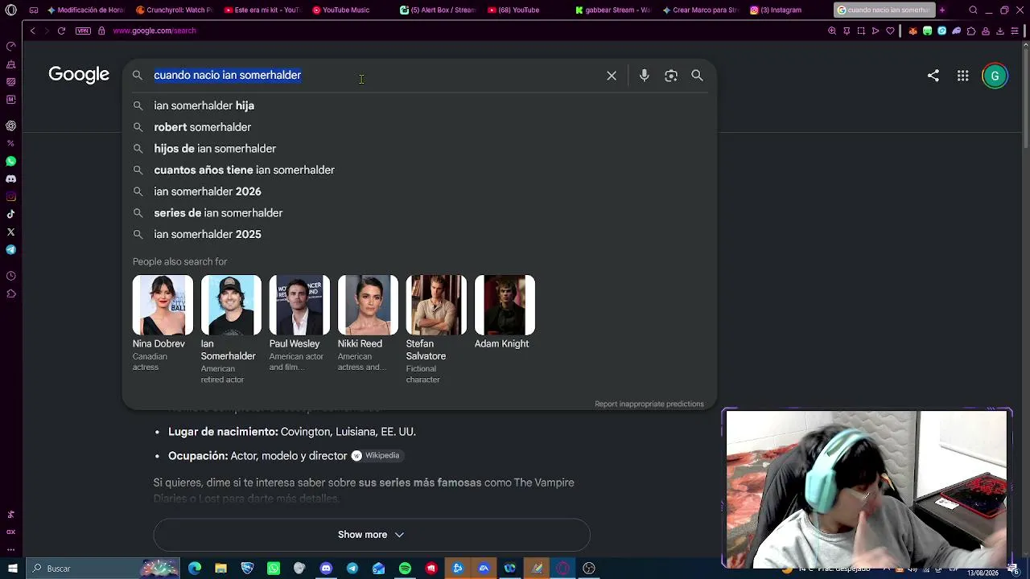The height and width of the screenshot is (579, 1030).
Task: Expand the answer with 'Show more'
Action: pos(371,535)
